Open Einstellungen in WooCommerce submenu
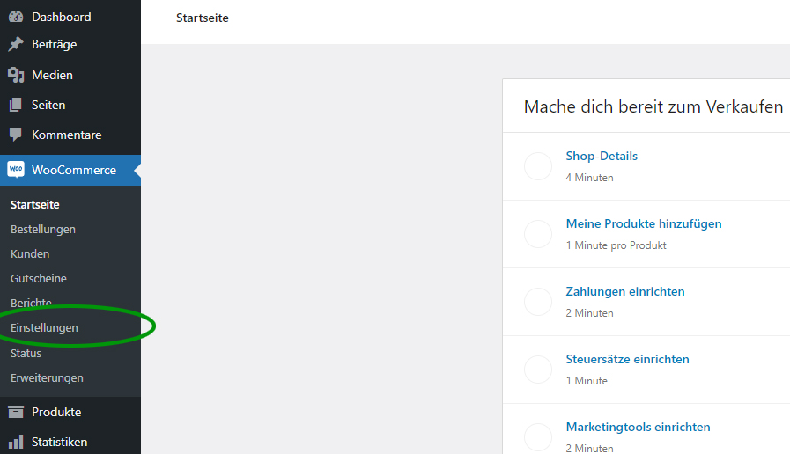 (x=44, y=327)
